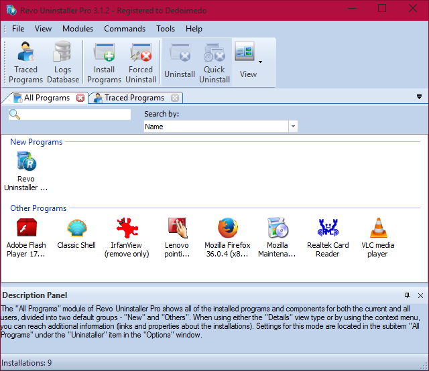The width and height of the screenshot is (429, 371).
Task: Launch Install Programs from the toolbar
Action: click(104, 62)
